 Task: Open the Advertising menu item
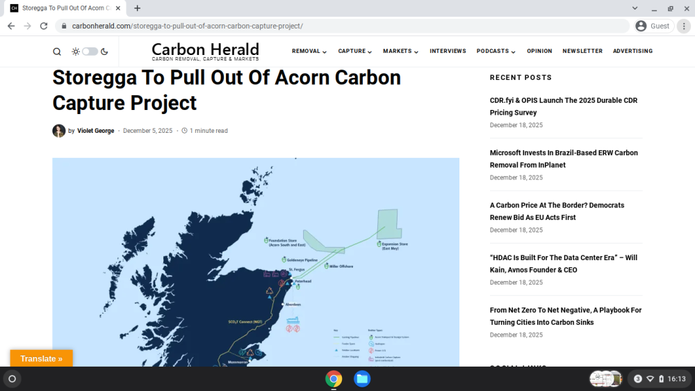(x=632, y=51)
